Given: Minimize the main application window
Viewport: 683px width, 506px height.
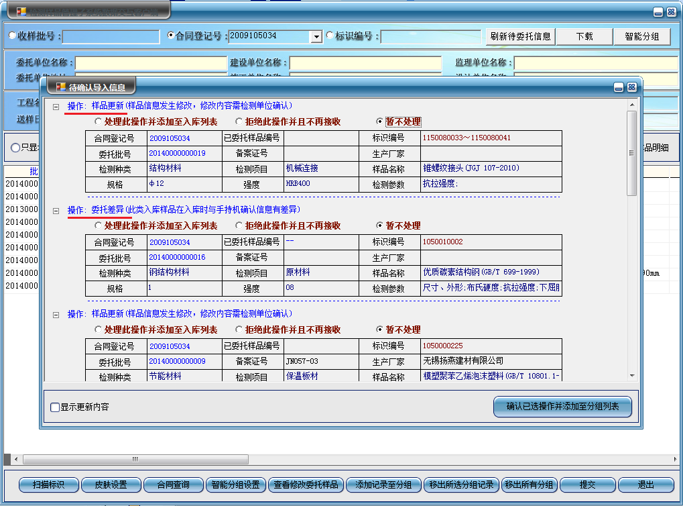Looking at the screenshot, I should (659, 11).
